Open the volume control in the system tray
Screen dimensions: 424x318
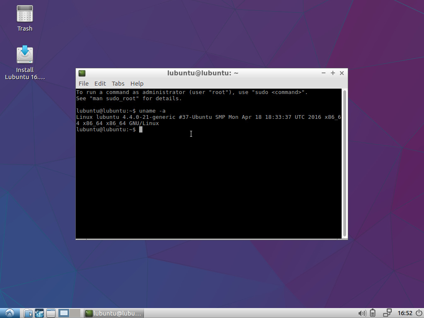(x=363, y=313)
